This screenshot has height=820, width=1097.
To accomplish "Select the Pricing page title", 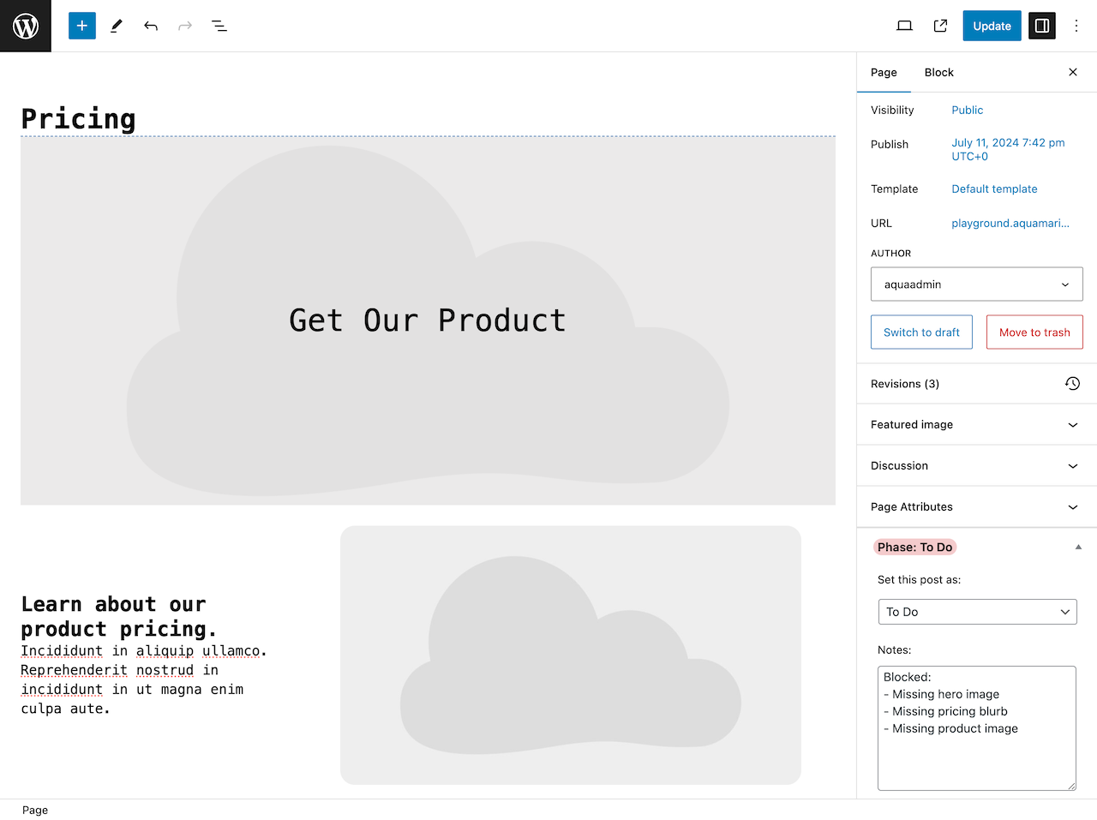I will click(x=79, y=118).
